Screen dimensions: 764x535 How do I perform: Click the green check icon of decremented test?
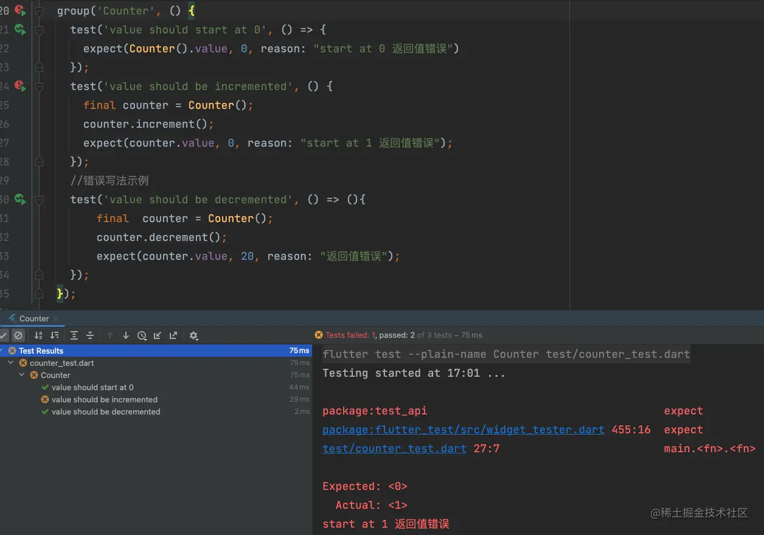45,411
